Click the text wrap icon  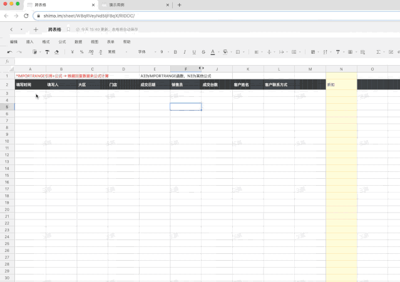point(282,52)
